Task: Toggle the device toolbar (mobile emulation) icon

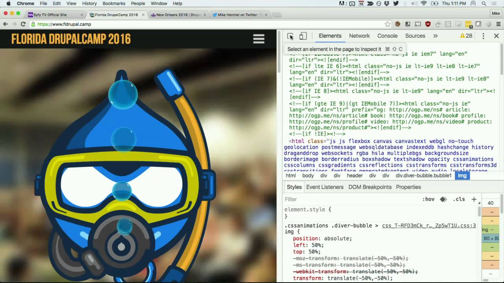Action: coord(303,36)
